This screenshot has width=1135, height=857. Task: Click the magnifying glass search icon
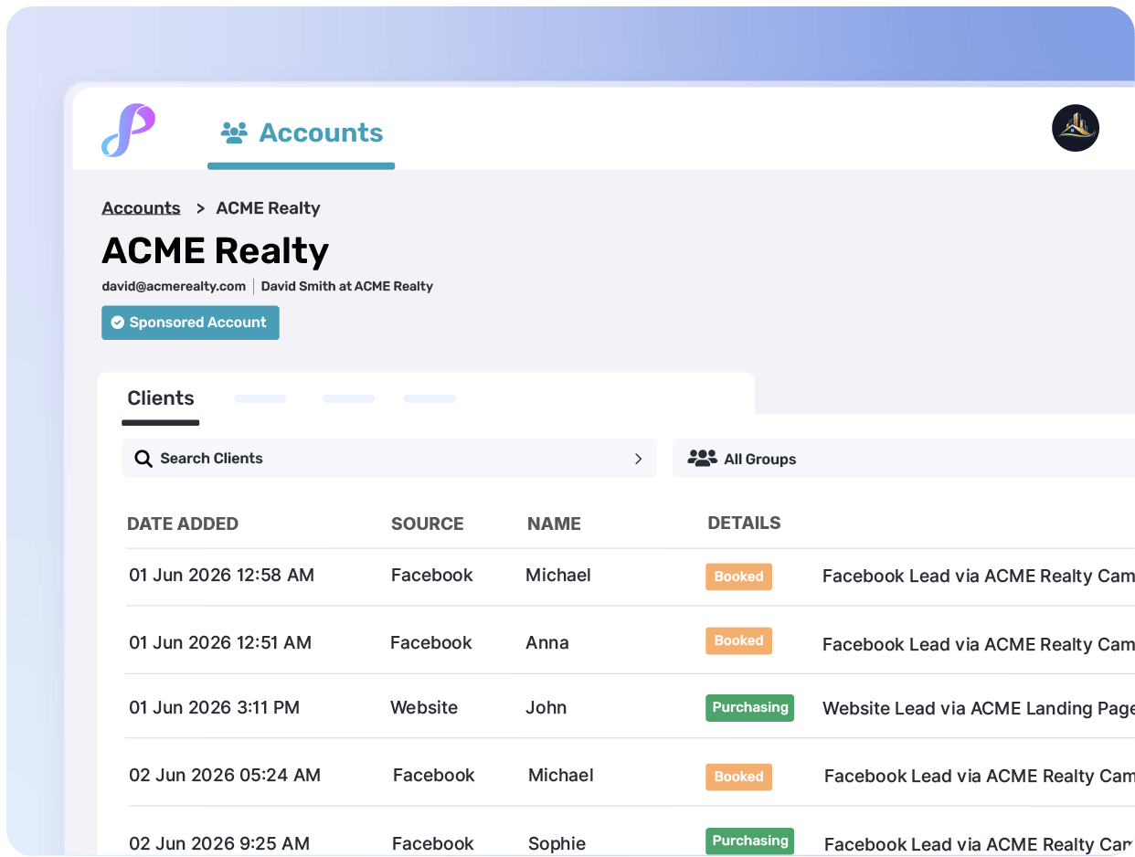[x=143, y=459]
